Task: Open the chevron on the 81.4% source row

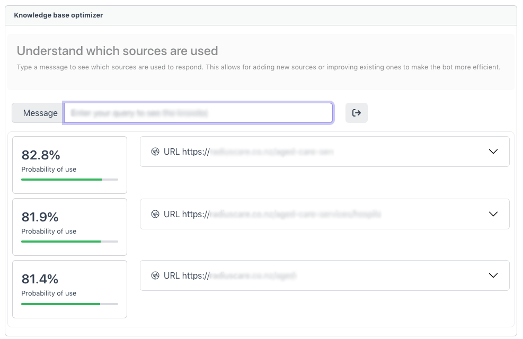Action: tap(493, 275)
